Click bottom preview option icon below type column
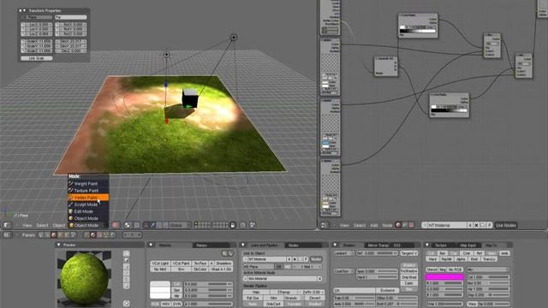548x308 pixels. (127, 304)
